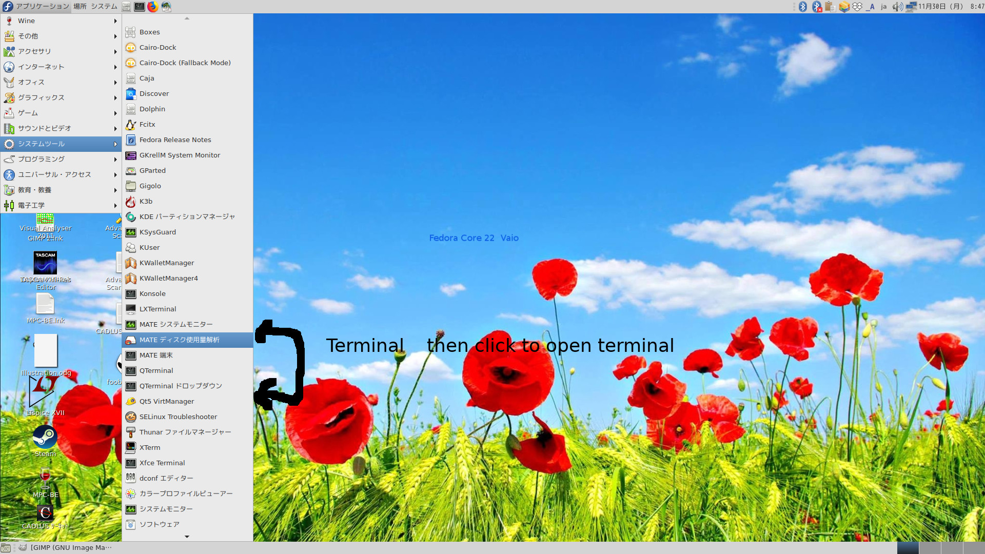
Task: Launch Konsole from the menu list
Action: pyautogui.click(x=152, y=294)
